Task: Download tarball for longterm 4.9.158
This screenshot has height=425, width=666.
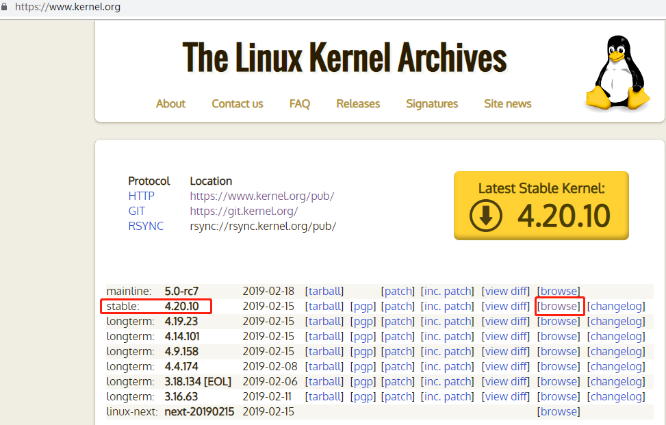Action: pos(324,352)
